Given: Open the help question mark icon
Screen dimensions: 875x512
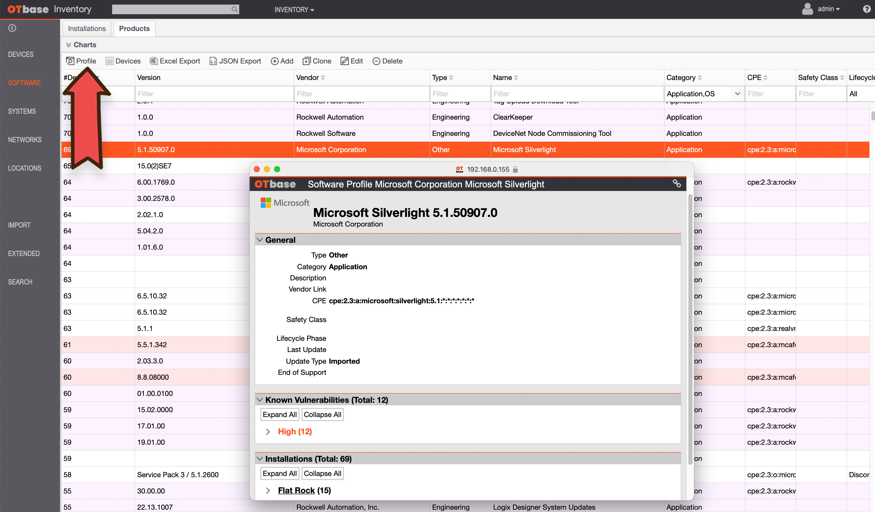Looking at the screenshot, I should coord(867,9).
